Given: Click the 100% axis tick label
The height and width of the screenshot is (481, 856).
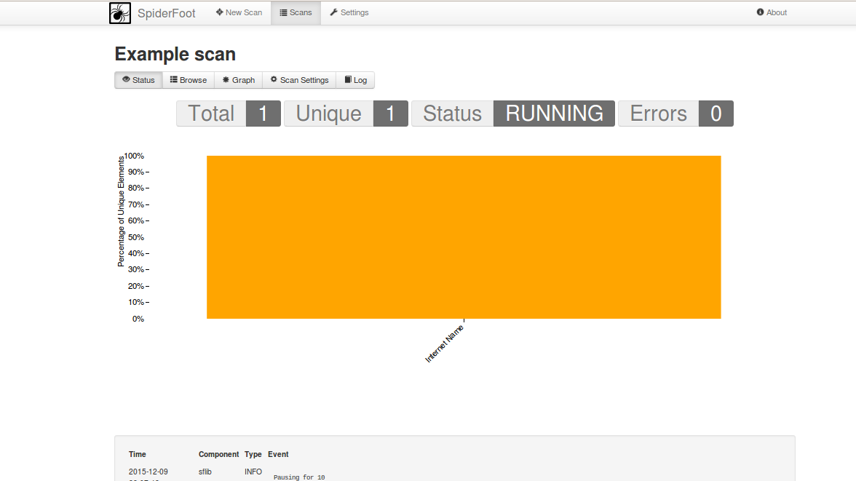Looking at the screenshot, I should click(x=134, y=156).
